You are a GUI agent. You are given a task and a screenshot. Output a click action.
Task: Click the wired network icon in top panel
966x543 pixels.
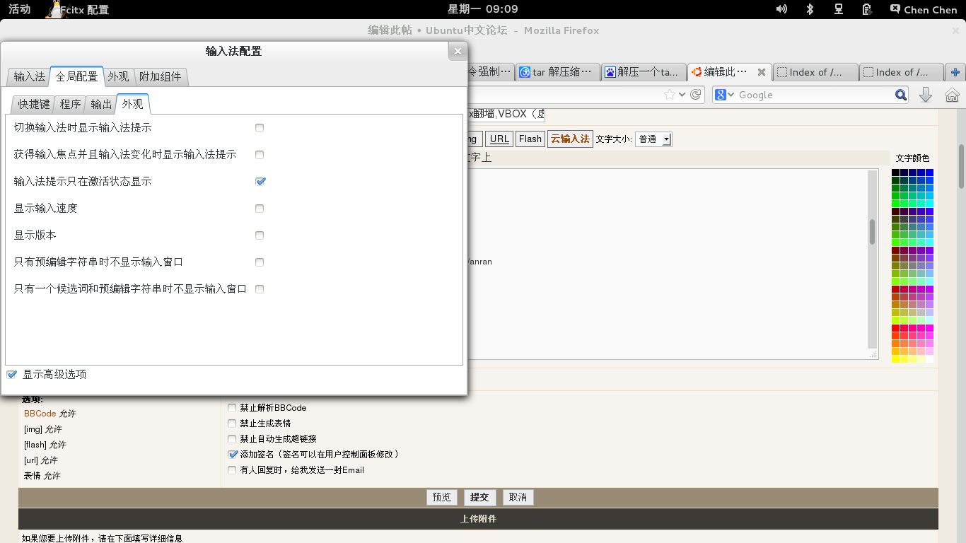coord(839,9)
